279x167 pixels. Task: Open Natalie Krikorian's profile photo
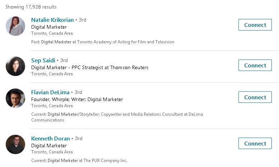15,26
